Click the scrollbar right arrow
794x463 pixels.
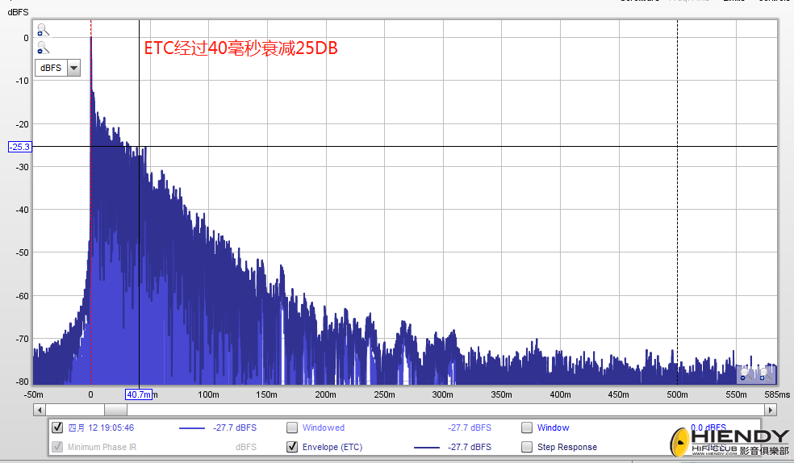[771, 410]
